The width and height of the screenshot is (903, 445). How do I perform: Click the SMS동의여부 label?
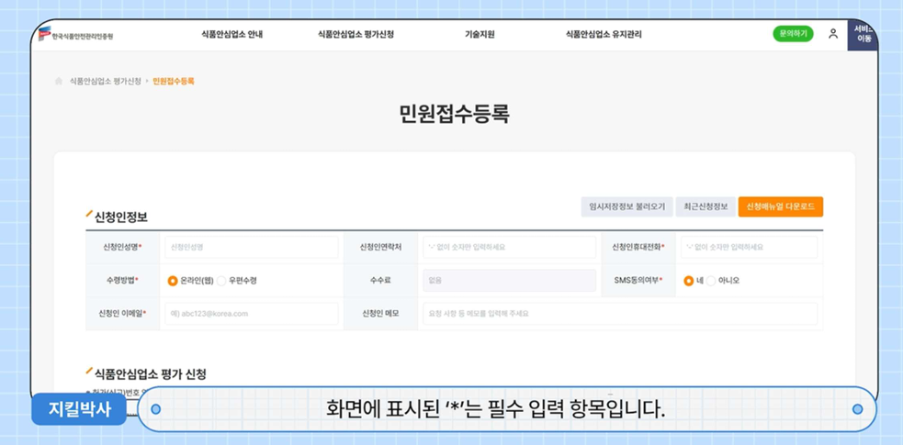(638, 281)
